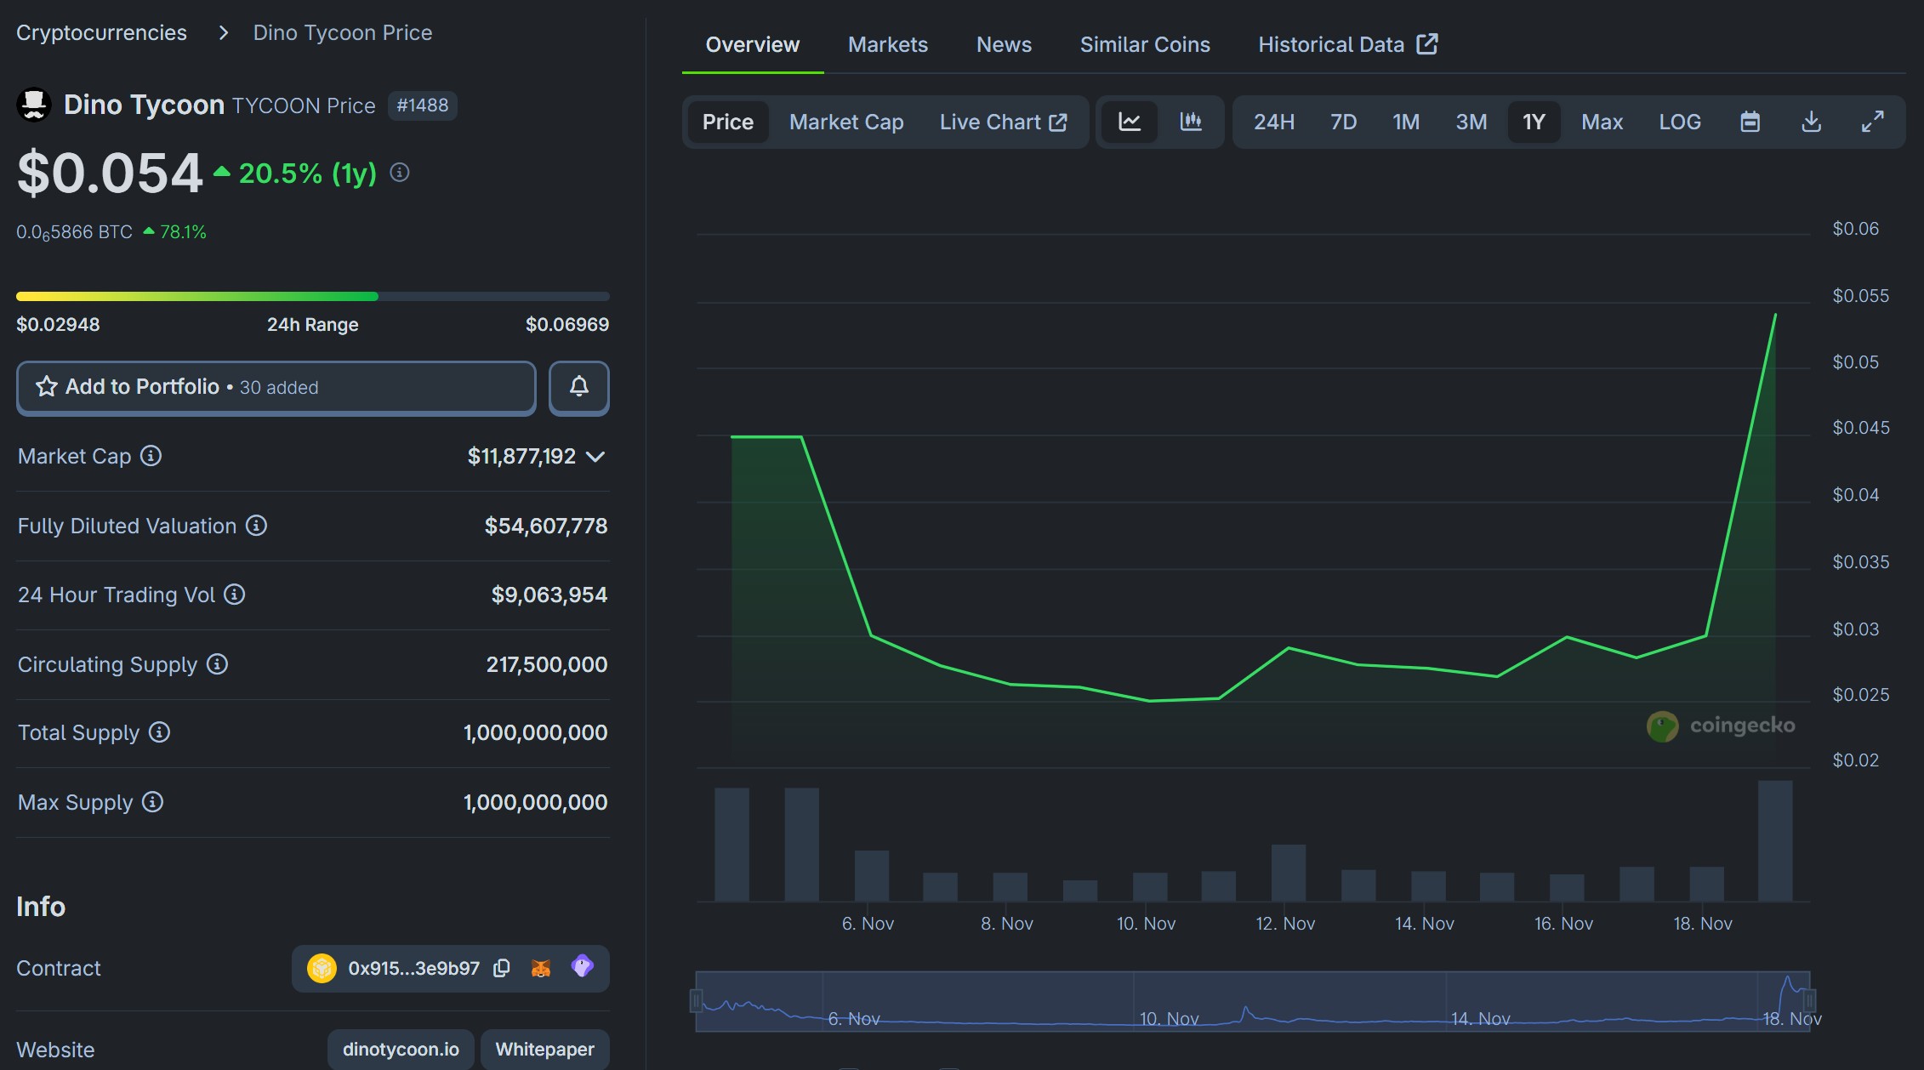The image size is (1924, 1070).
Task: Click the left handle of chart navigator
Action: (696, 1000)
